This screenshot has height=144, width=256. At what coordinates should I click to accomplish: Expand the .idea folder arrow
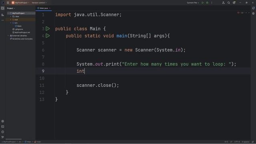pyautogui.click(x=11, y=16)
